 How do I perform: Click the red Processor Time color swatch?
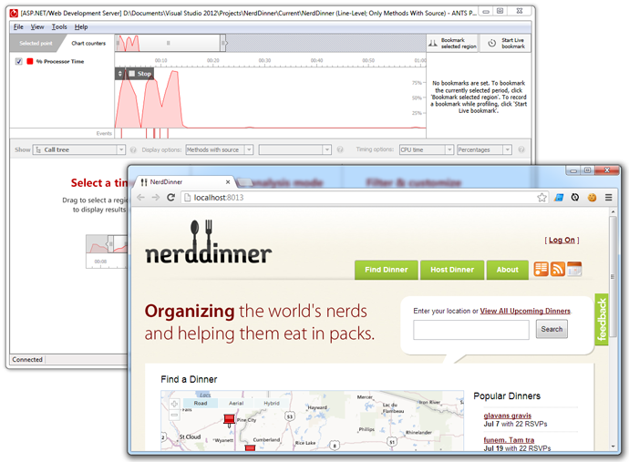coord(29,61)
